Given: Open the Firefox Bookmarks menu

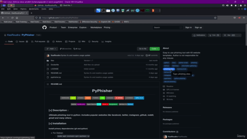Looking at the screenshot, I should (34, 9).
